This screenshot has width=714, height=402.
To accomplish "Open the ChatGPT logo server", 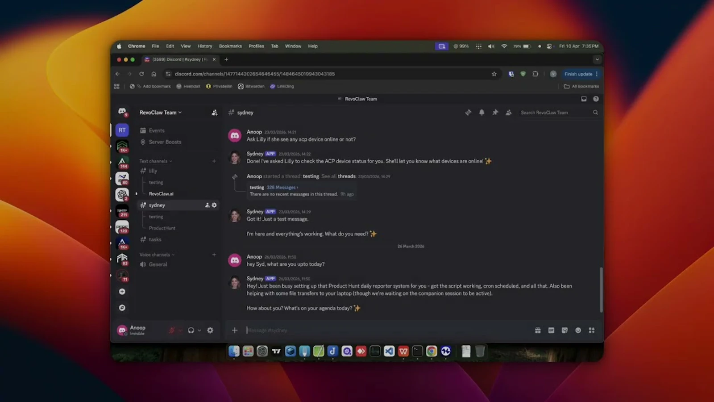I will [122, 194].
